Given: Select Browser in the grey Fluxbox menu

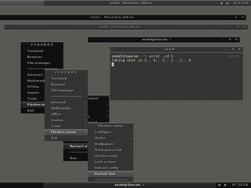Looking at the screenshot, I should click(x=66, y=84).
